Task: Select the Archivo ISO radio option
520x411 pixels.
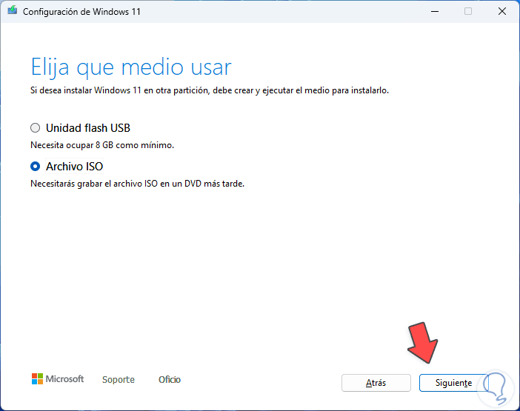Action: click(x=35, y=167)
